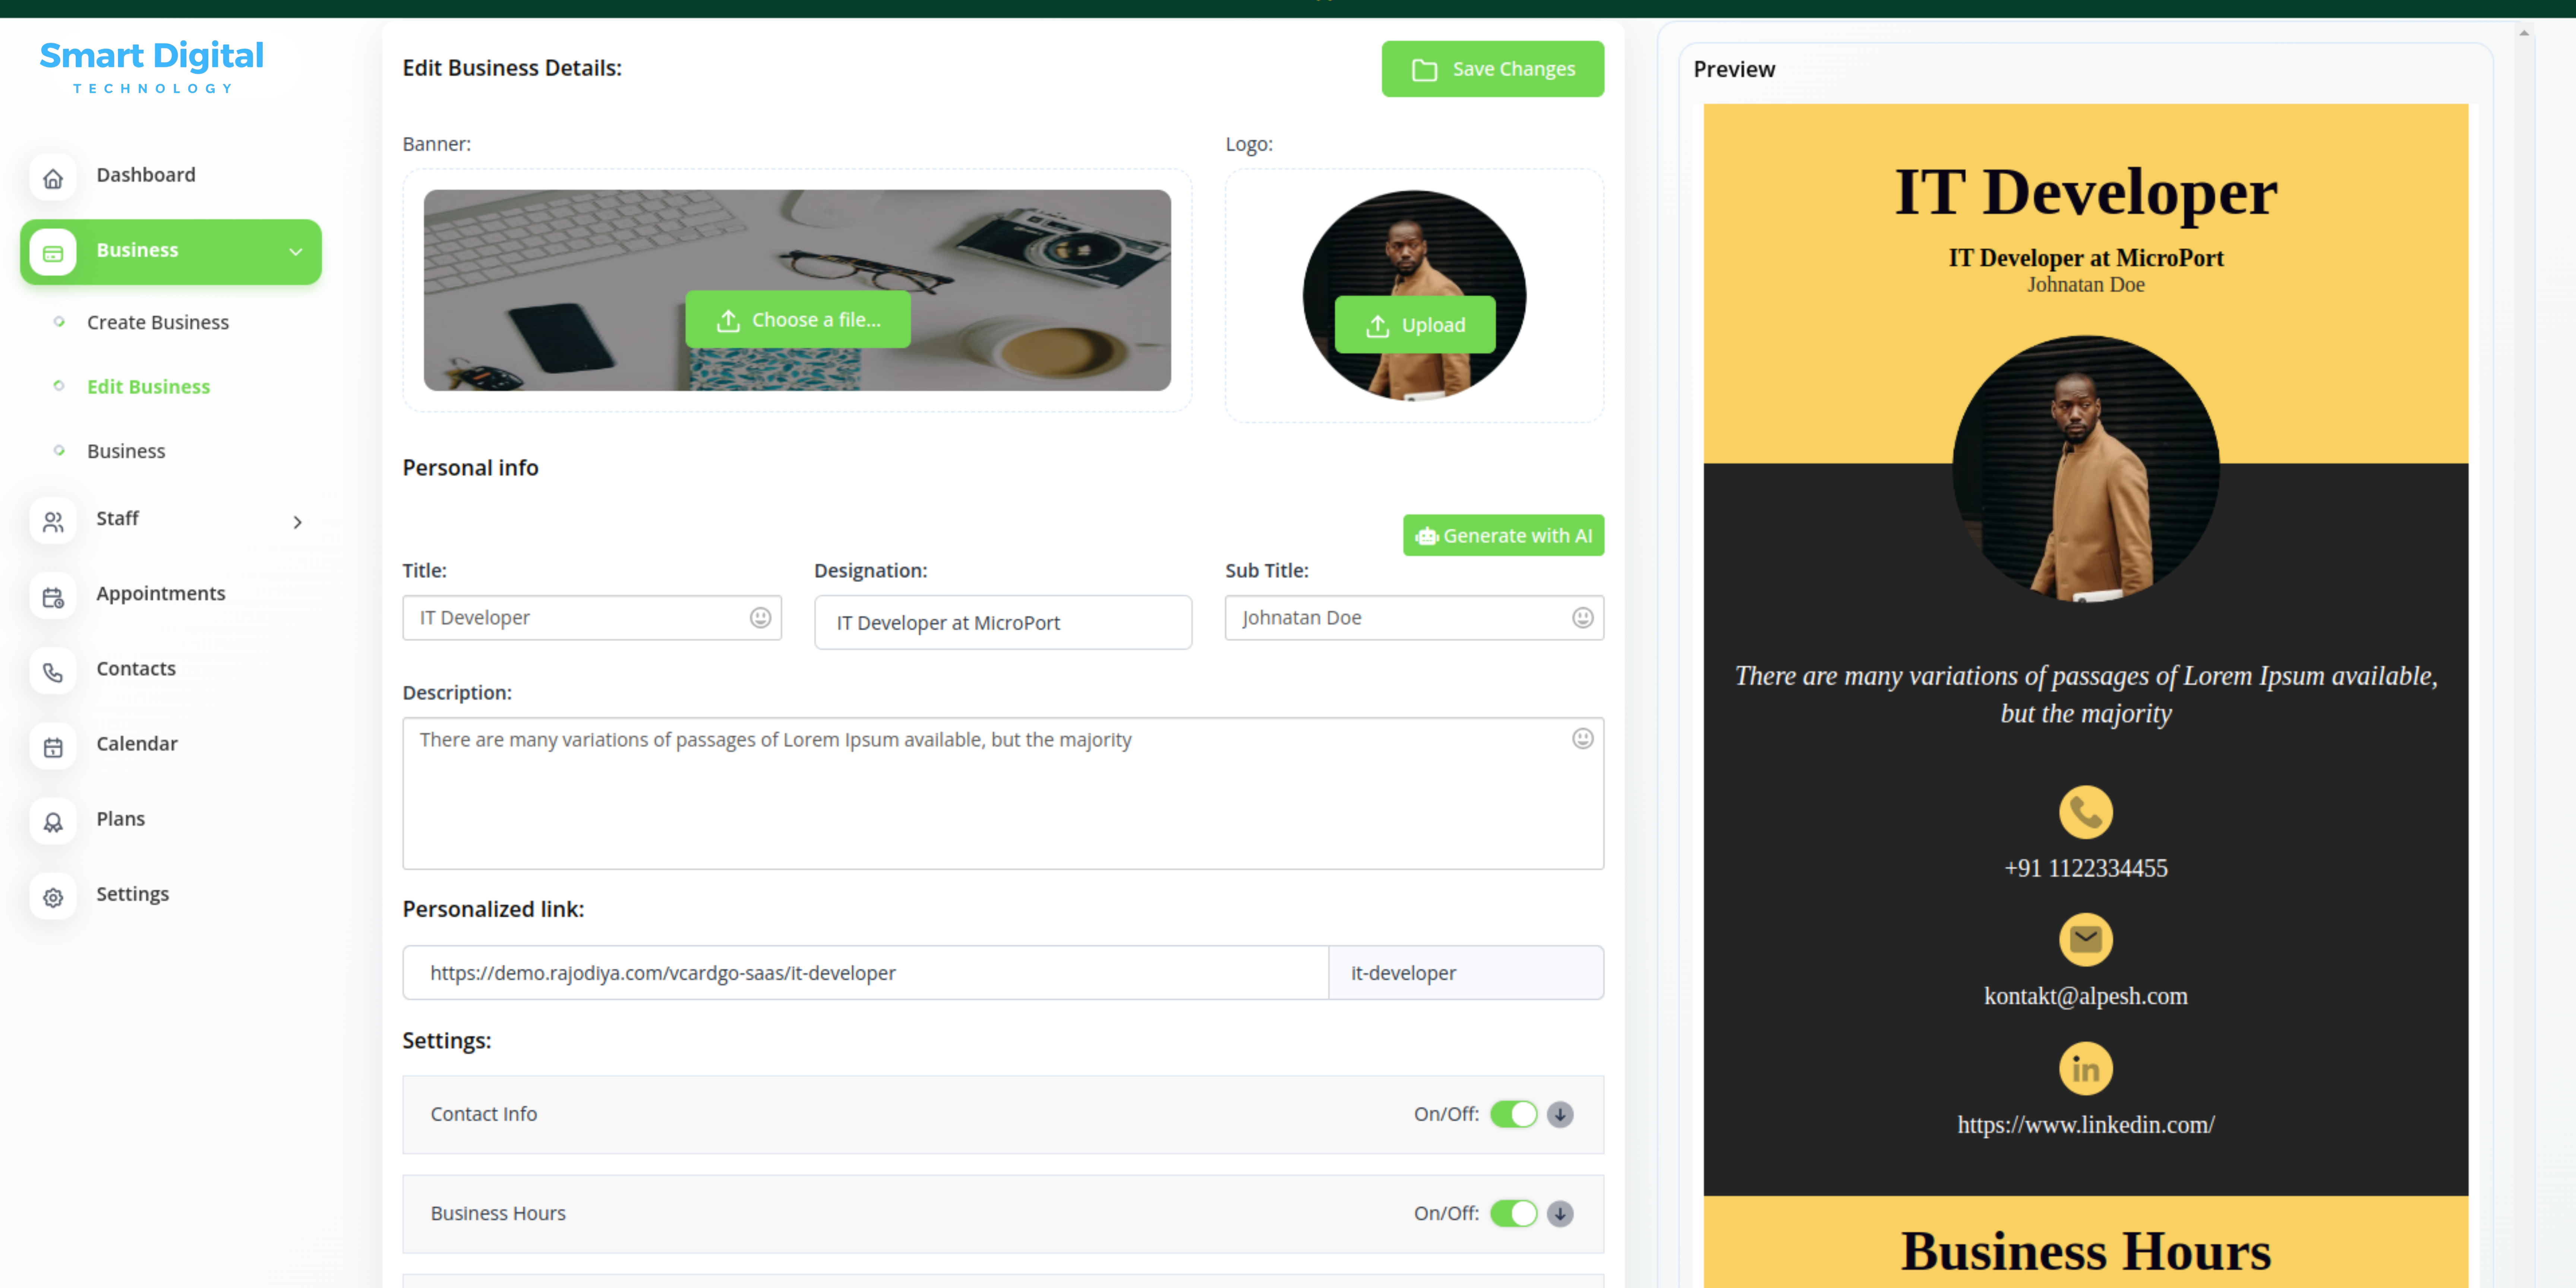Viewport: 2576px width, 1288px height.
Task: Open emoji picker in Sub Title field
Action: 1582,617
